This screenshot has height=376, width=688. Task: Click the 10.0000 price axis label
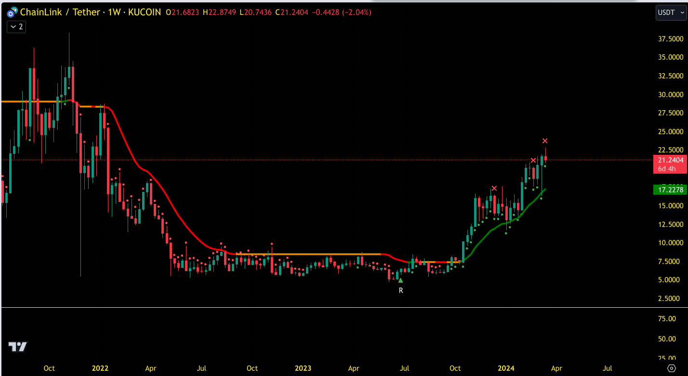coord(671,243)
